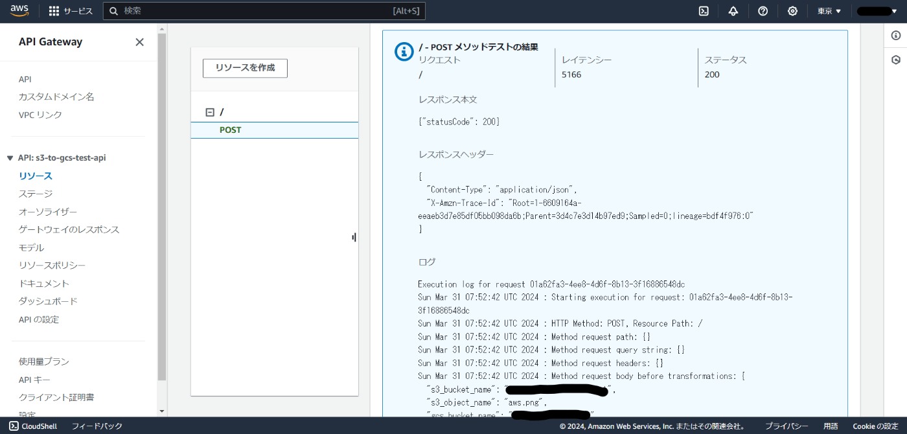Open ダッシュボード in sidebar

tap(48, 301)
